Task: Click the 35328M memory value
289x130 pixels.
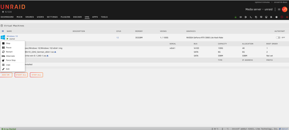Action: coord(139,37)
